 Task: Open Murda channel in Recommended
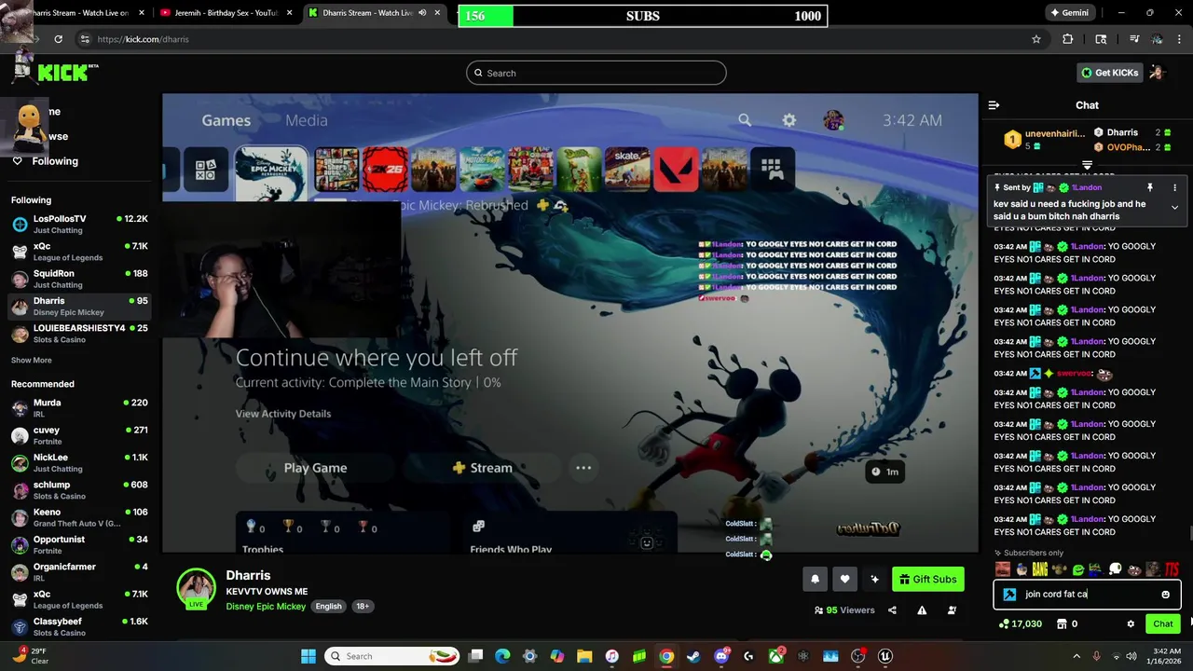(79, 408)
